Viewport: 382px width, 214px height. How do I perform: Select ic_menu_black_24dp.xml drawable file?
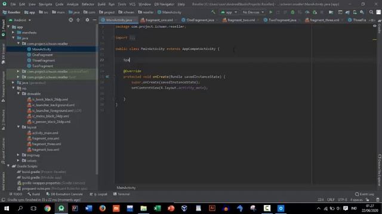tap(50, 117)
